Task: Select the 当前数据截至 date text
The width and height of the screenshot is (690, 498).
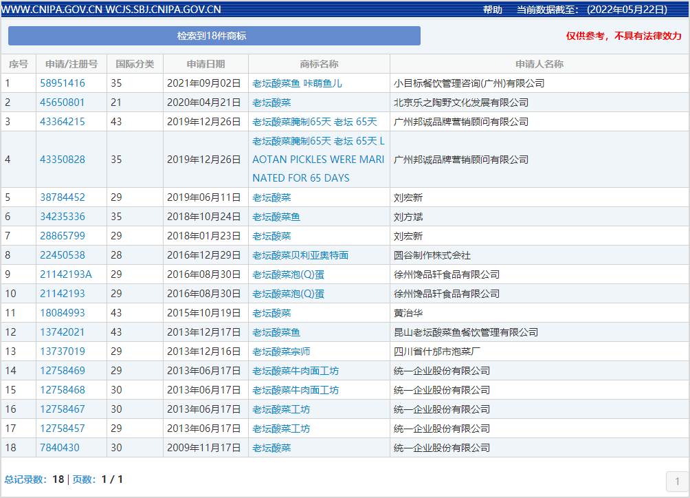Action: pos(592,10)
